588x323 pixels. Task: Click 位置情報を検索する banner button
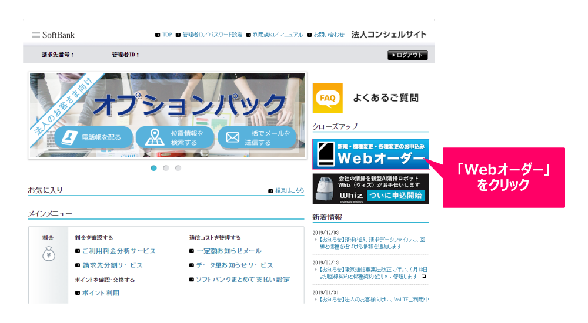coord(175,137)
